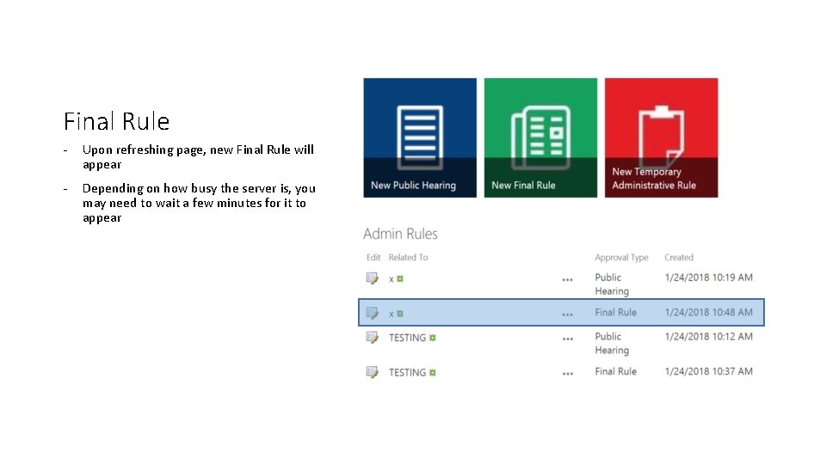Sort by Created column header
Screen dimensions: 826x464
(679, 257)
